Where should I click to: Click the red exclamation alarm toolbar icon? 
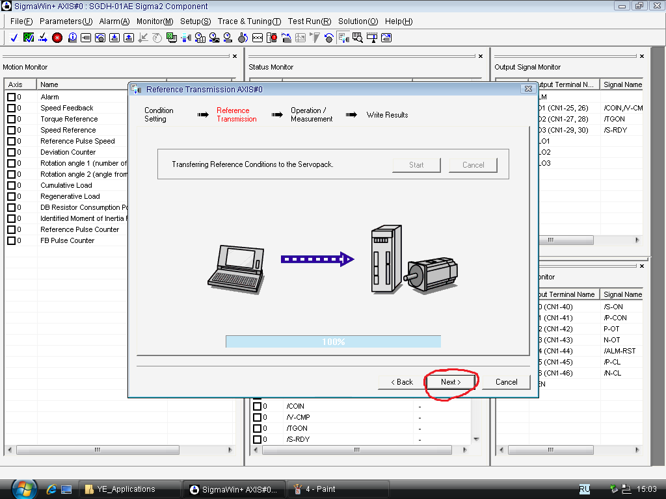click(x=272, y=38)
